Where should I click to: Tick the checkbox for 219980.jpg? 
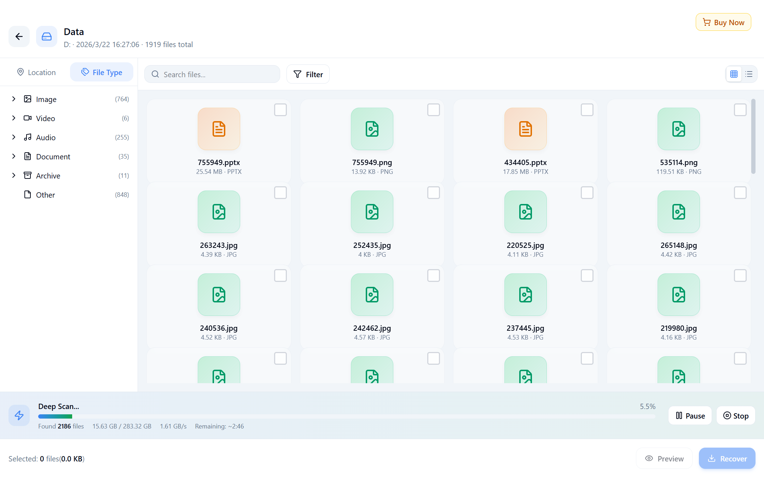[x=740, y=276]
